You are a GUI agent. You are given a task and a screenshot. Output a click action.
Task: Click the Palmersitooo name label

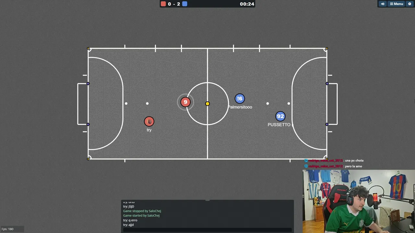240,107
